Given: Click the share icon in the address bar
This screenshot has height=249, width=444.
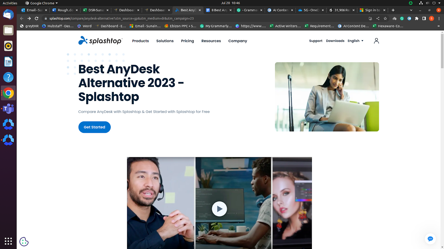Looking at the screenshot, I should (x=378, y=19).
